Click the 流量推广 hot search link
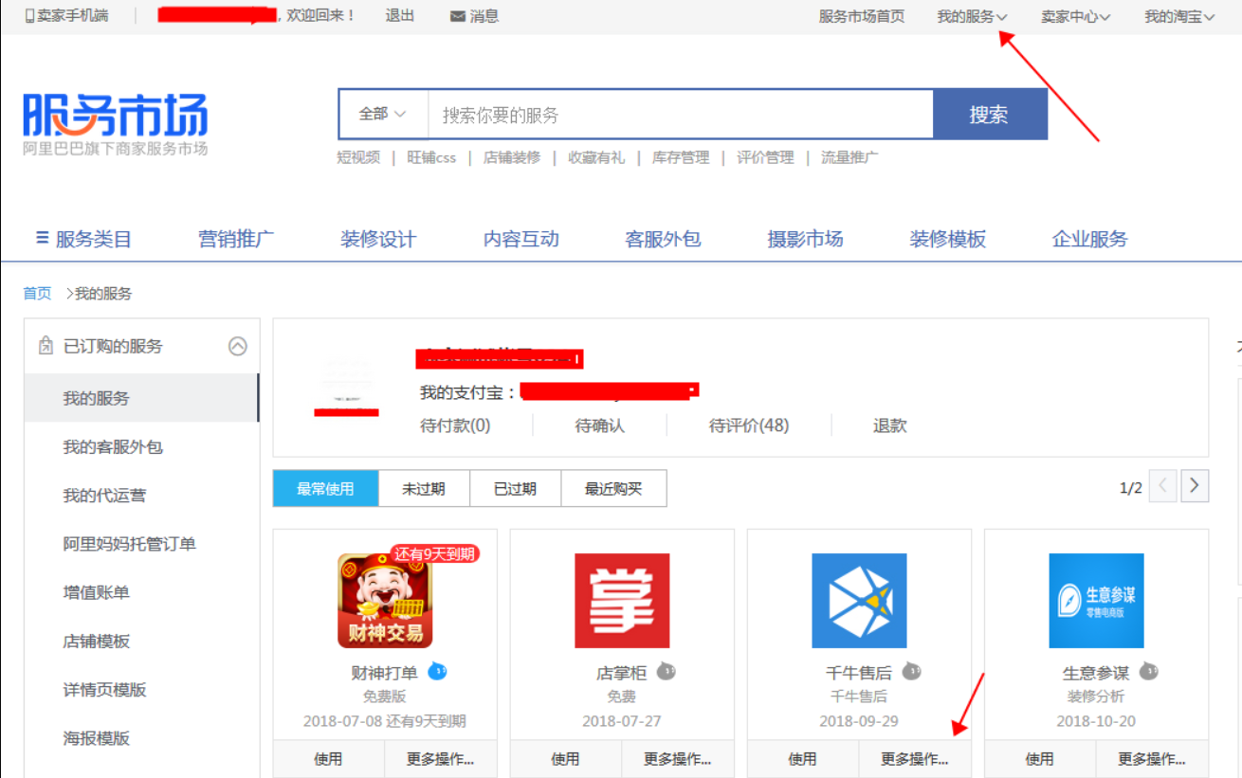1242x778 pixels. click(849, 157)
